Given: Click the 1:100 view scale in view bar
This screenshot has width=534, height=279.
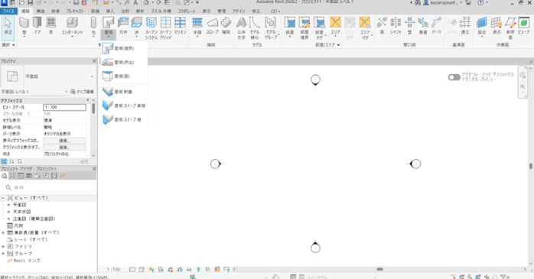Looking at the screenshot, I should click(114, 270).
